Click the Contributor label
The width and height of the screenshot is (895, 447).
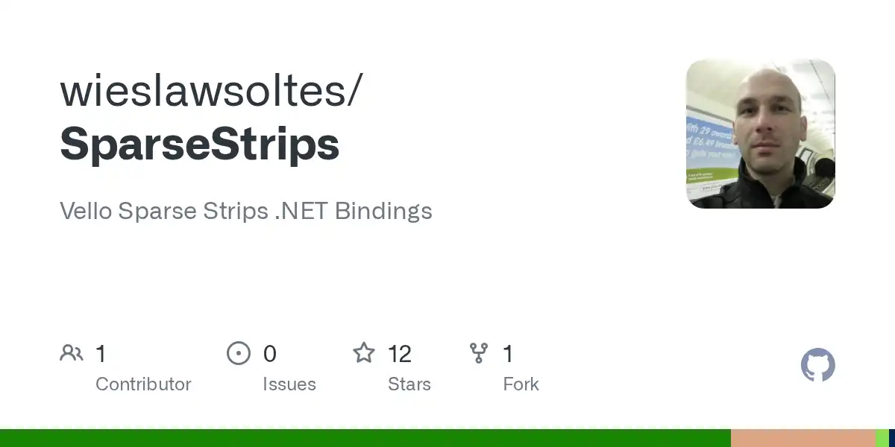click(x=143, y=384)
